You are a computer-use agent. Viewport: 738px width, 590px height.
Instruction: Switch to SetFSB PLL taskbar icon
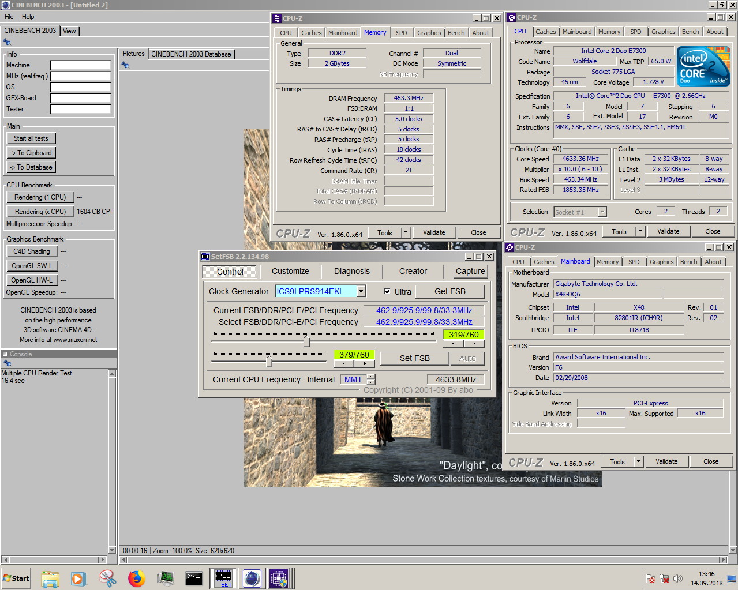[223, 578]
